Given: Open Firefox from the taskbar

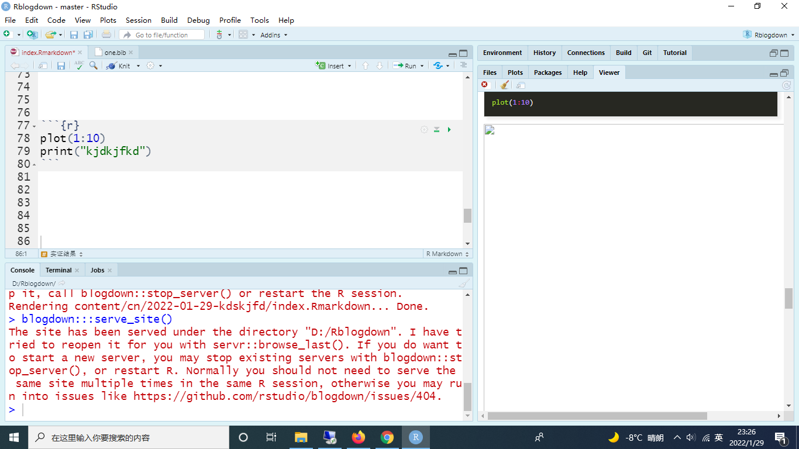Looking at the screenshot, I should point(358,437).
